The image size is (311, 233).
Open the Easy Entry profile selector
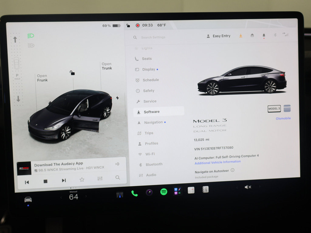coord(219,36)
